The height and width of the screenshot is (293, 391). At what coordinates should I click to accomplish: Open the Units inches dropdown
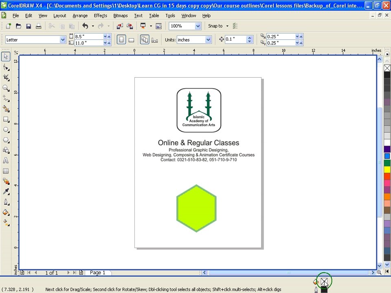[208, 39]
